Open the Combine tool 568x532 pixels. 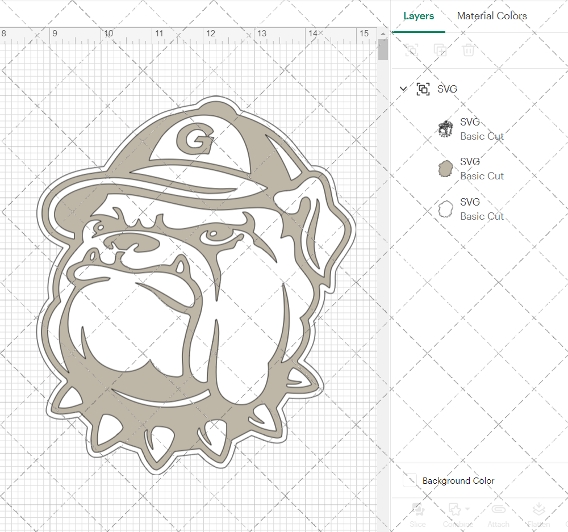458,515
